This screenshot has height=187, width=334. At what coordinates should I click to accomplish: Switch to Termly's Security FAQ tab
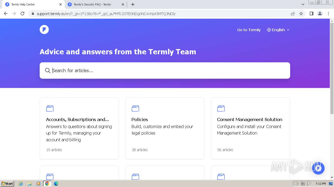pyautogui.click(x=96, y=4)
